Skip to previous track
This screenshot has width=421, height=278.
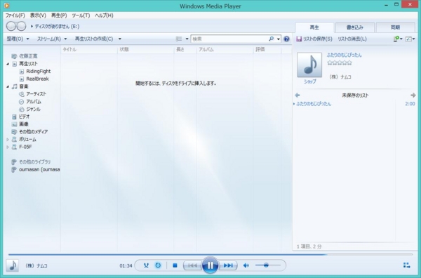[192, 265]
